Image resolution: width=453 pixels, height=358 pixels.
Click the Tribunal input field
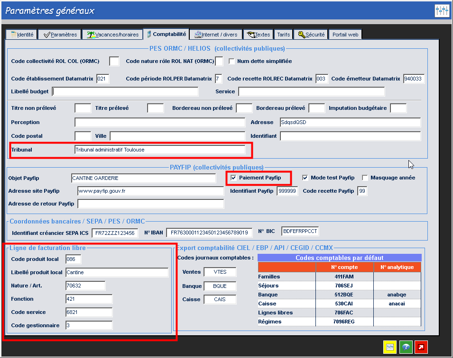pos(160,150)
